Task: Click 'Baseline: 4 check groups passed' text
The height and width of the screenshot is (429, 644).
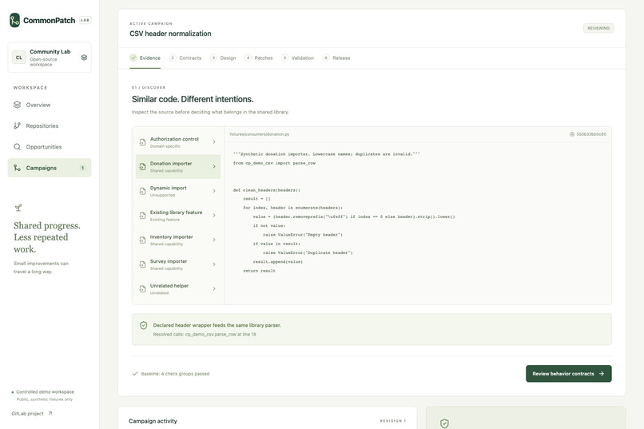Action: tap(175, 374)
